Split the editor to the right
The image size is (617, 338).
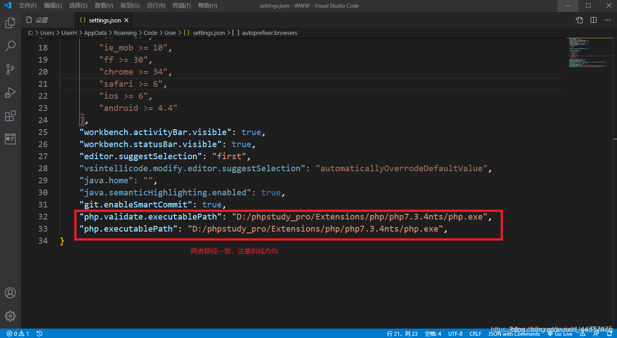pyautogui.click(x=593, y=20)
